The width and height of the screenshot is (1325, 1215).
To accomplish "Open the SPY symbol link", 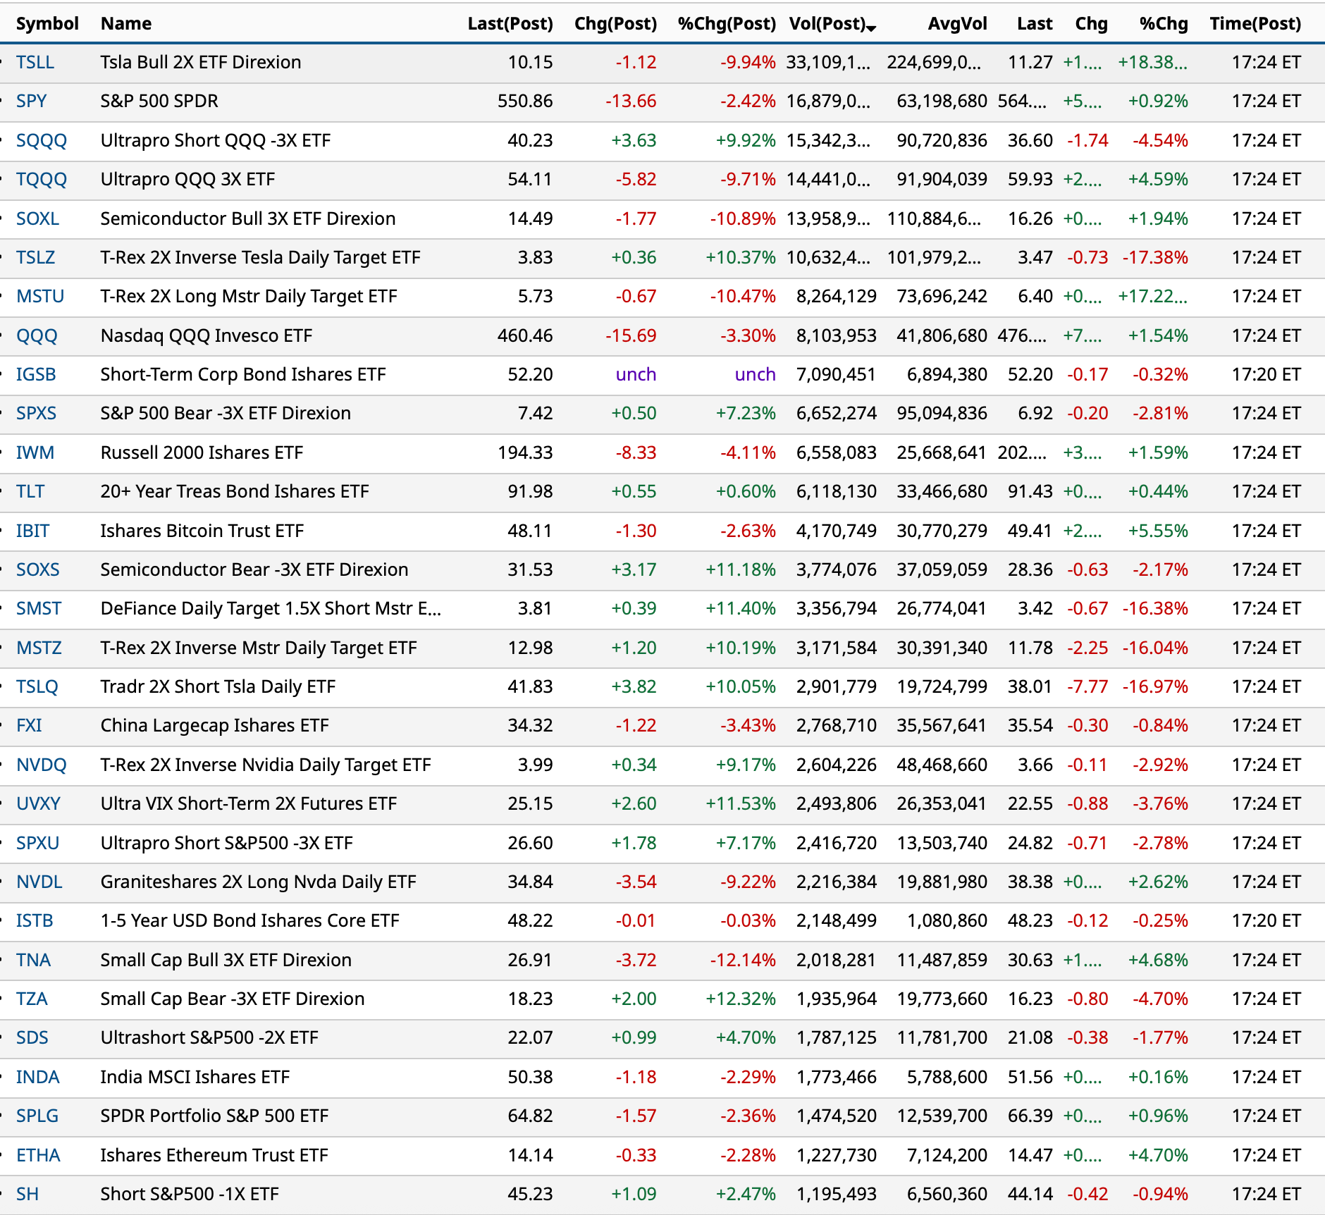I will [x=31, y=101].
